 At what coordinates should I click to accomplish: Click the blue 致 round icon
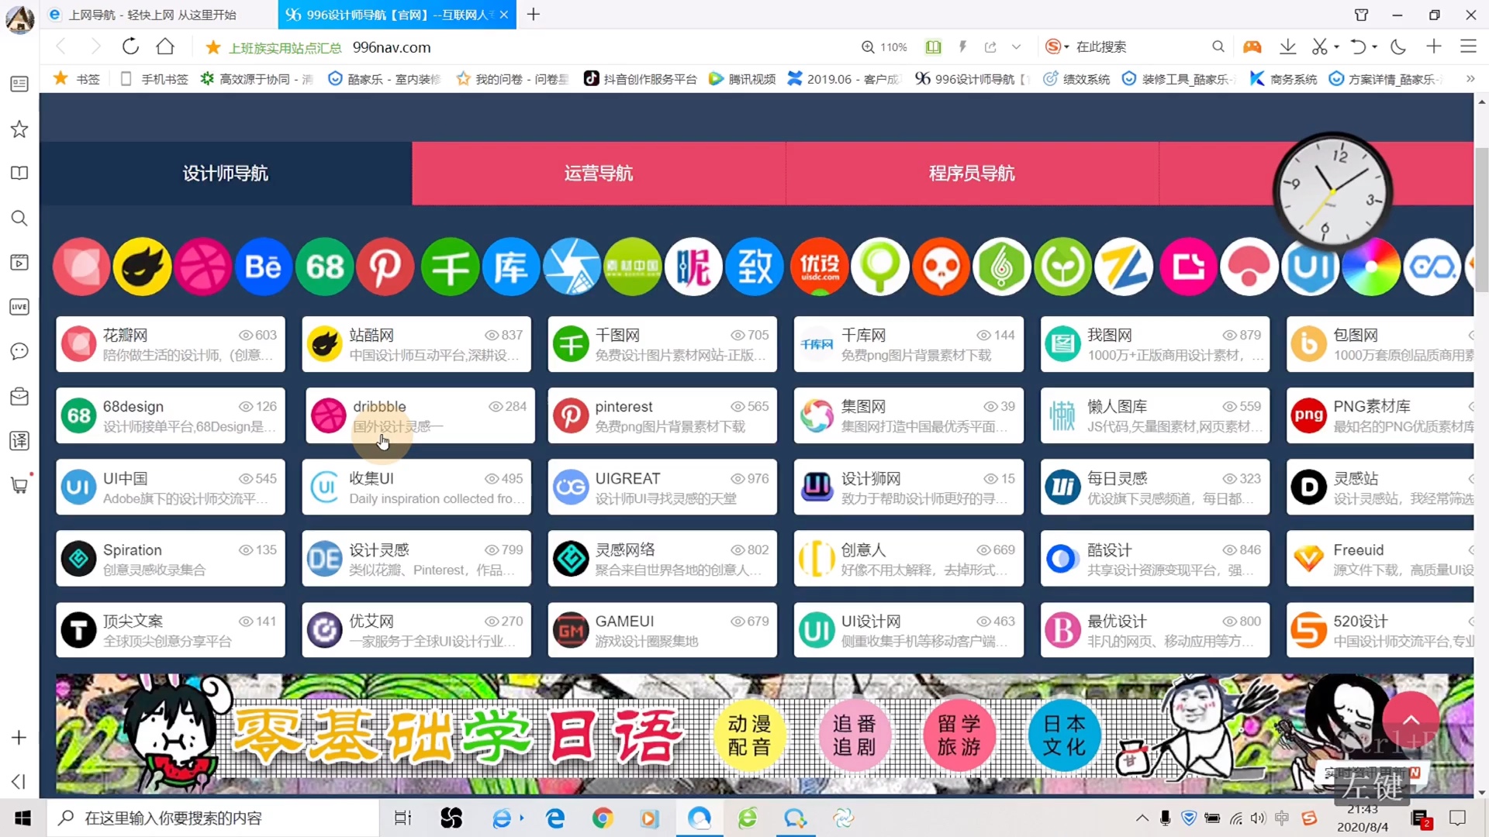(x=755, y=267)
